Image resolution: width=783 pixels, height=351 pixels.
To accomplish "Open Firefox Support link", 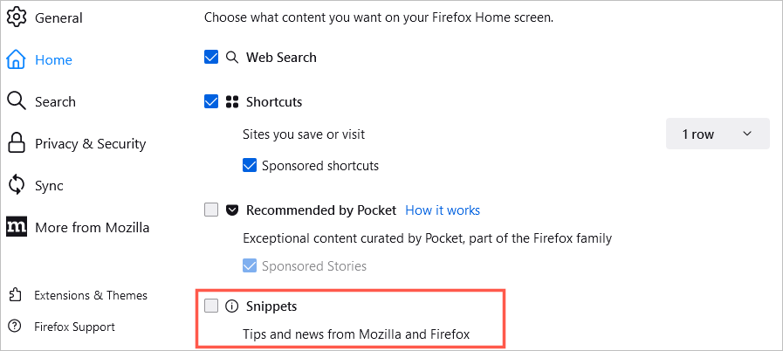I will [74, 327].
